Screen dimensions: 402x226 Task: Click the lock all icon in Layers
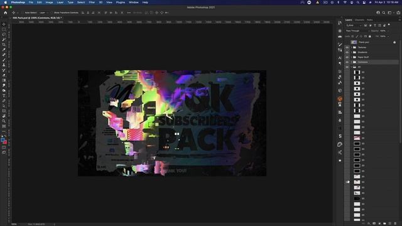[x=370, y=36]
